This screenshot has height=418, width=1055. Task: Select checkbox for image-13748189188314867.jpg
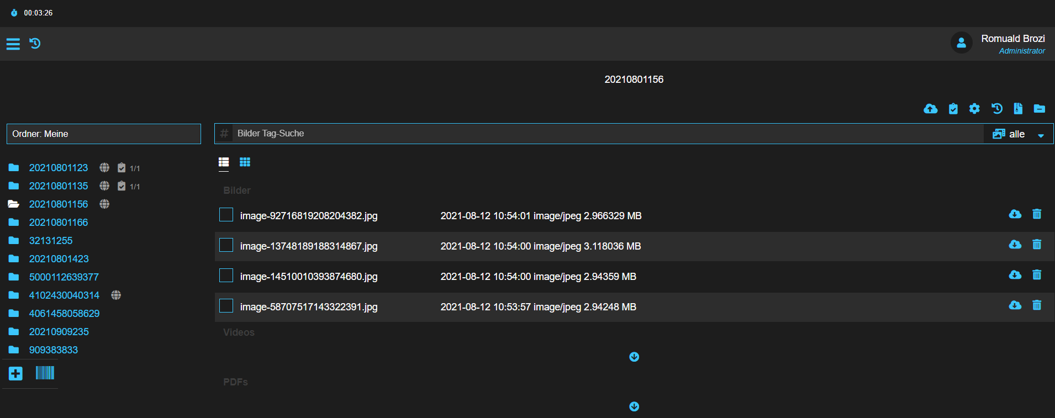(226, 245)
